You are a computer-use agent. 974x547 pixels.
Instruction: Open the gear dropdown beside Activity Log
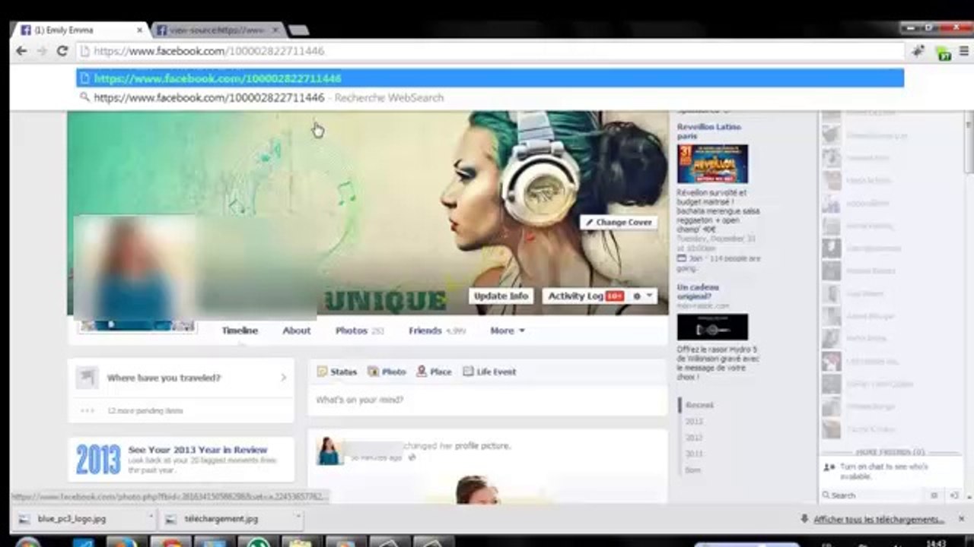(x=642, y=296)
